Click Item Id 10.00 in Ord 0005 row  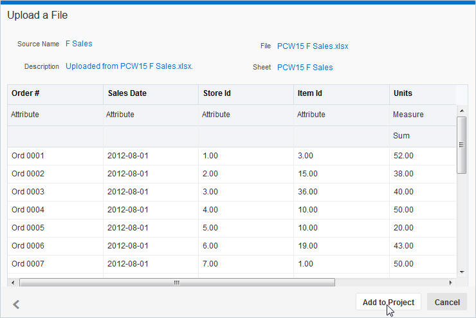click(x=342, y=228)
